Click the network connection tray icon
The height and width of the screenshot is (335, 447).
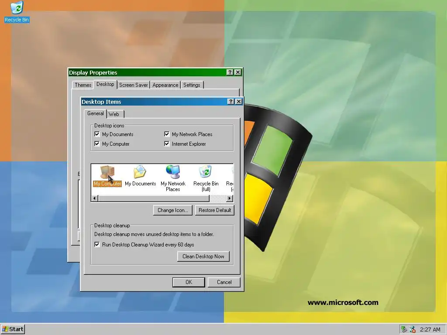404,329
